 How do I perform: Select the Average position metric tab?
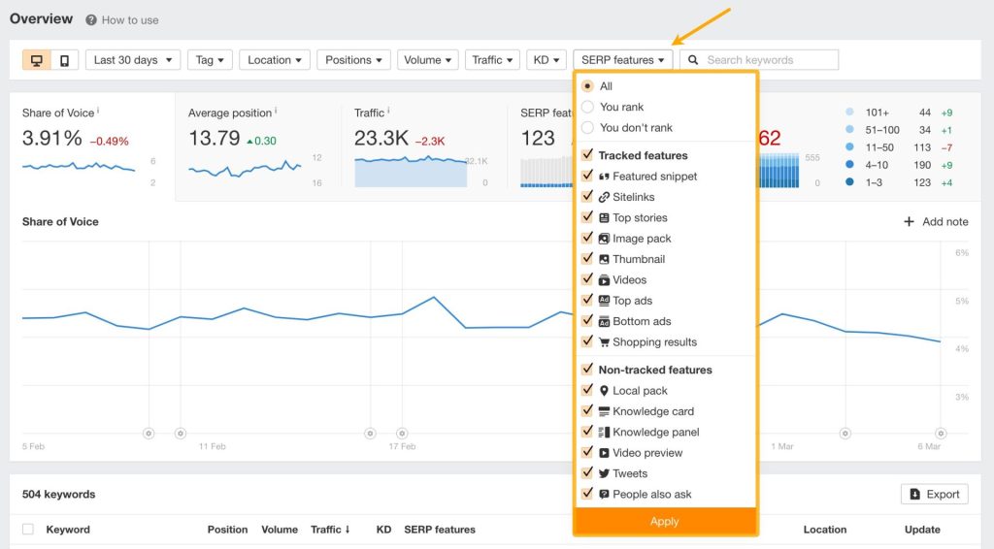pyautogui.click(x=258, y=146)
